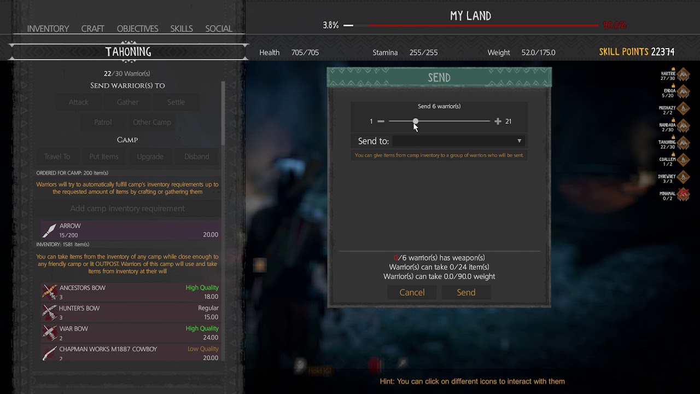Click the Disband camp button

coord(197,157)
